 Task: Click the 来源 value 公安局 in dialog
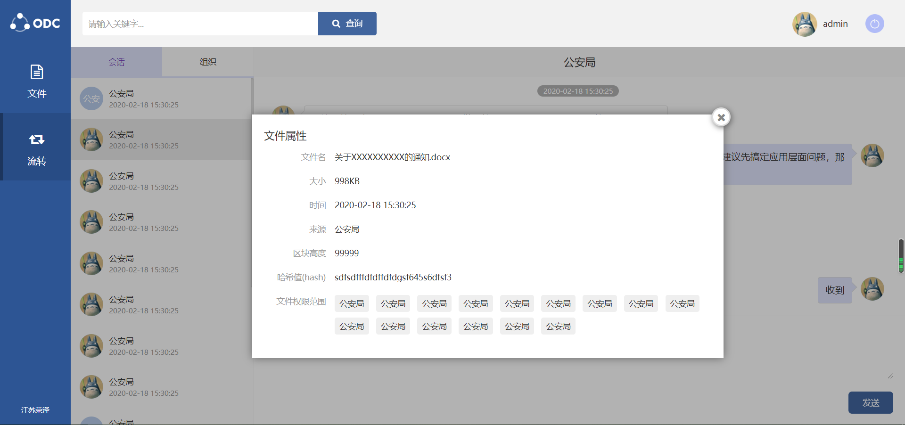pyautogui.click(x=347, y=229)
